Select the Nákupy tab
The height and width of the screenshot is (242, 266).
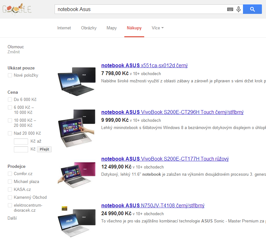(134, 28)
